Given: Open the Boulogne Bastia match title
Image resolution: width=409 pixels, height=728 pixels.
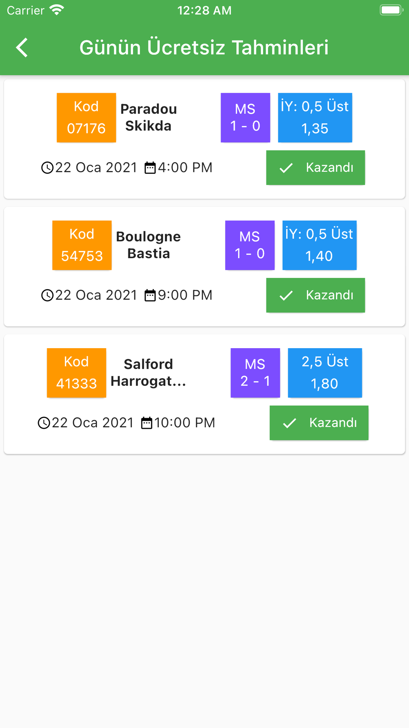Looking at the screenshot, I should tap(148, 245).
